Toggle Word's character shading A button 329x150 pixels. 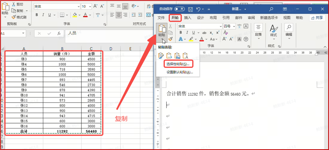[x=239, y=39]
